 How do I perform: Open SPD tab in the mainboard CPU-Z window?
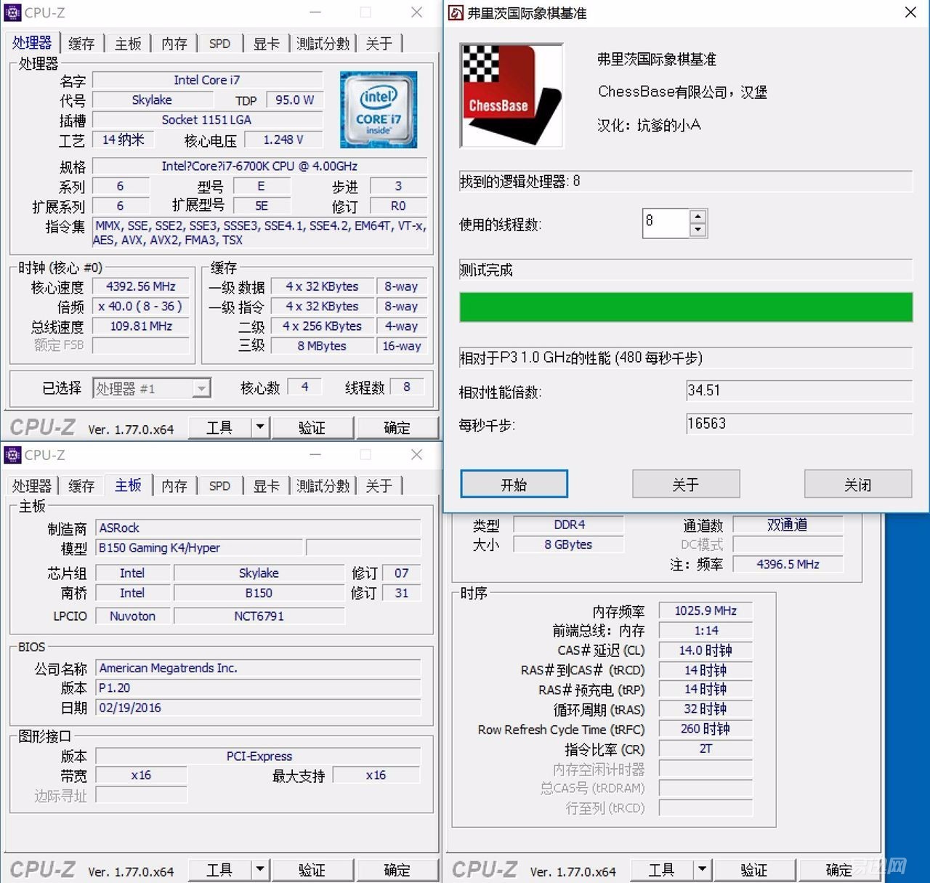point(219,485)
